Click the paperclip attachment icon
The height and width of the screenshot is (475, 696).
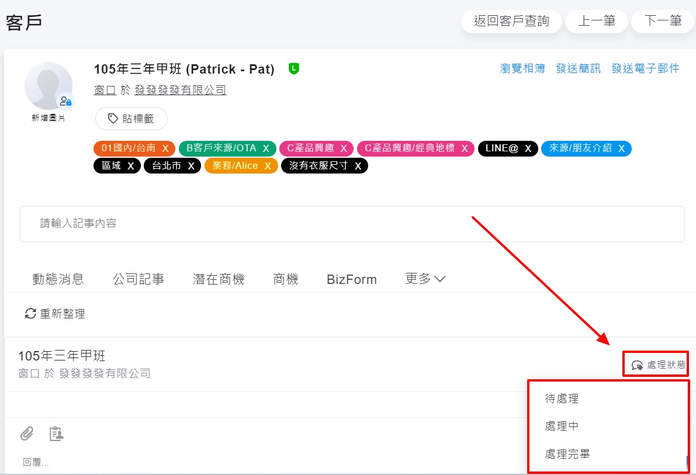(x=27, y=434)
